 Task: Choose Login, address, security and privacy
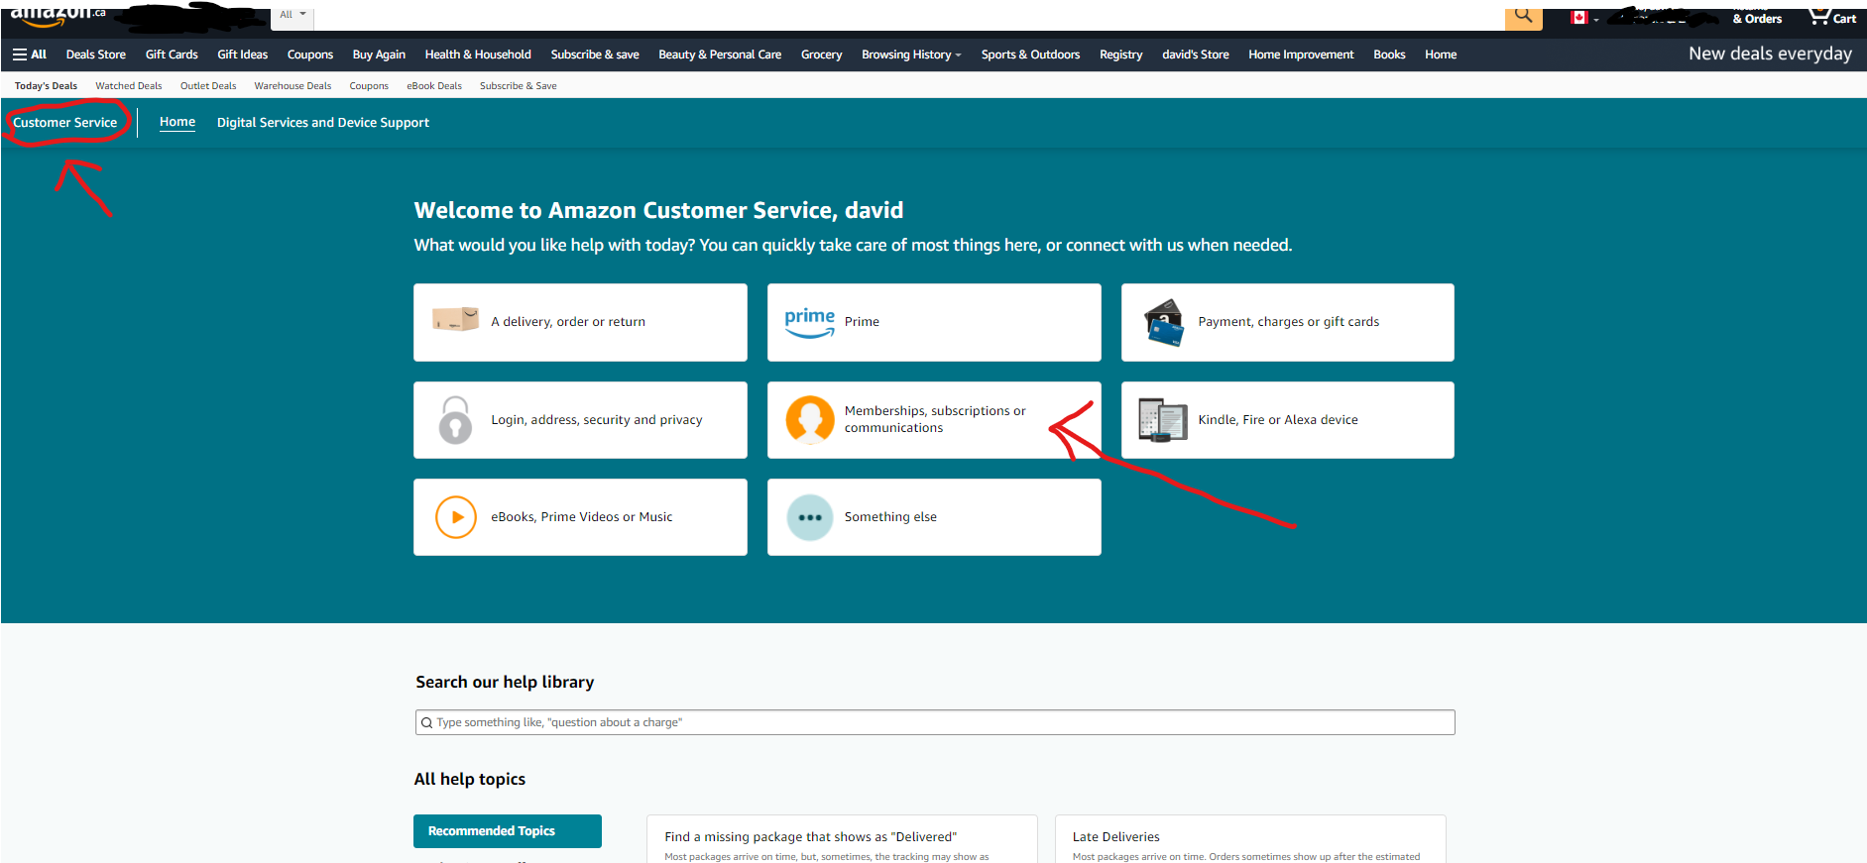pos(580,420)
